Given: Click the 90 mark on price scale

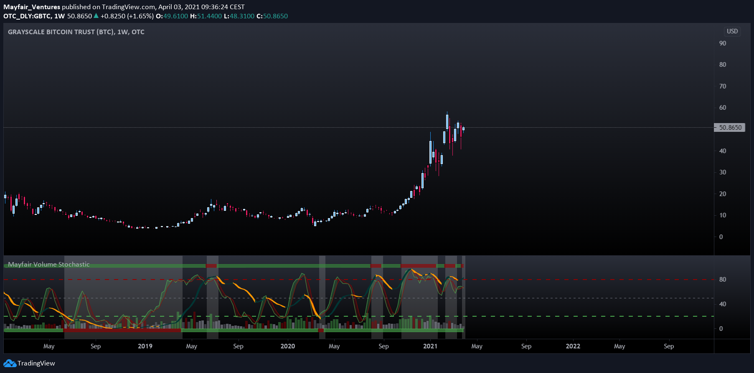Looking at the screenshot, I should pos(723,43).
